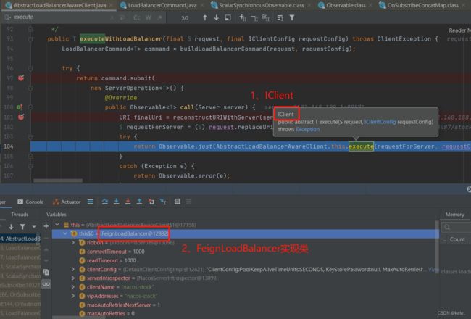Click add selection for next occurrence icon
This screenshot has height=319, width=471.
coord(243,17)
